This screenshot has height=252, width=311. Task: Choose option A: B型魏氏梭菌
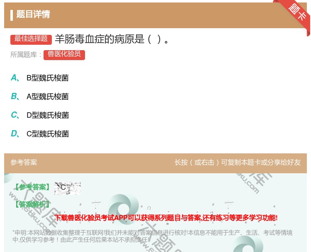40,78
